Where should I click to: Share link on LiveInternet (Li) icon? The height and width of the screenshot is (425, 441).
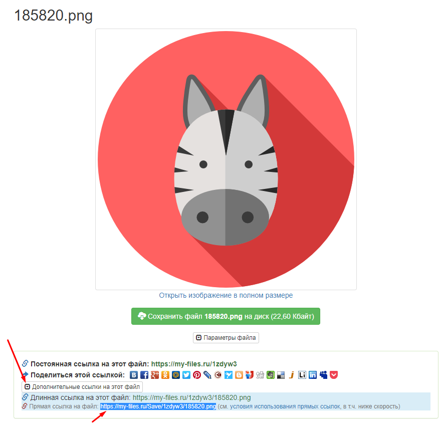point(302,375)
